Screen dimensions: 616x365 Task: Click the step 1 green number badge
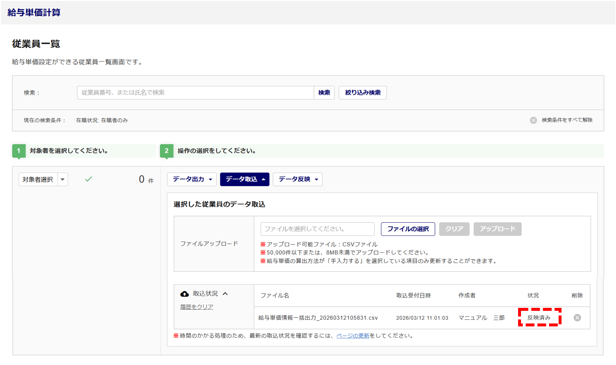(x=19, y=151)
